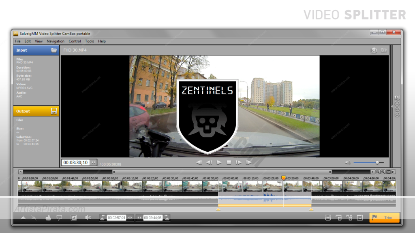Open the View menu
The height and width of the screenshot is (233, 415).
click(39, 41)
